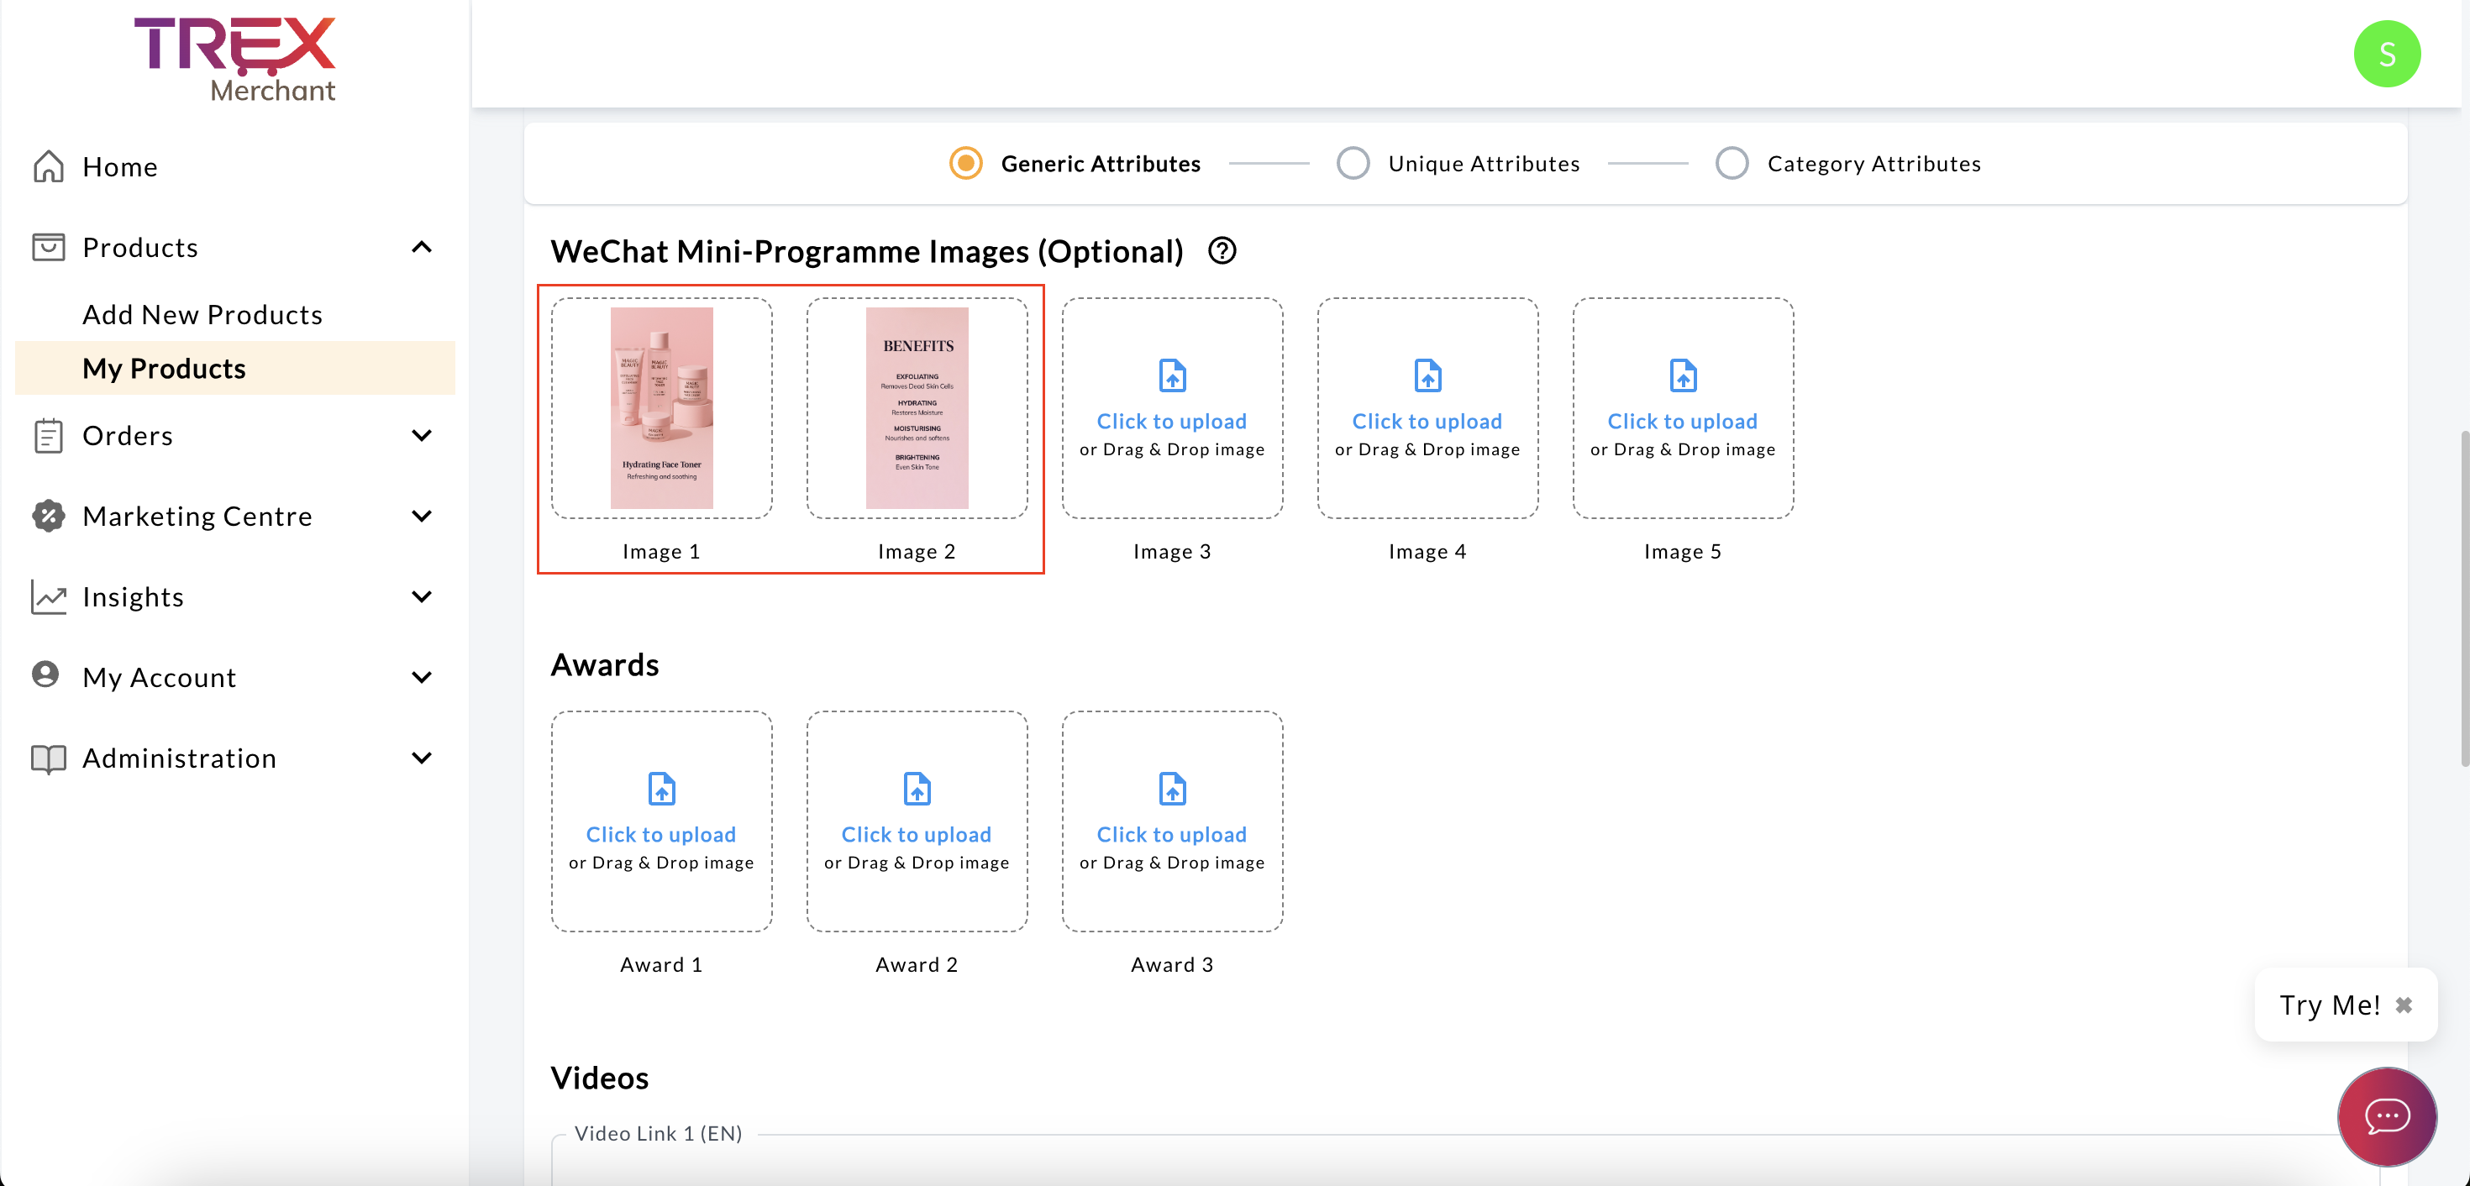Viewport: 2470px width, 1186px height.
Task: Select the Generic Attributes radio step
Action: click(965, 164)
